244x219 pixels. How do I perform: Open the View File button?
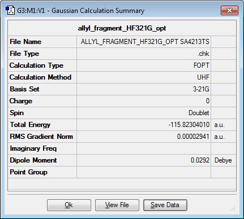tap(117, 205)
